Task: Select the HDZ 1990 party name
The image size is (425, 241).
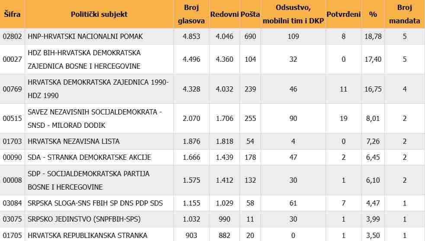Action: [98, 89]
